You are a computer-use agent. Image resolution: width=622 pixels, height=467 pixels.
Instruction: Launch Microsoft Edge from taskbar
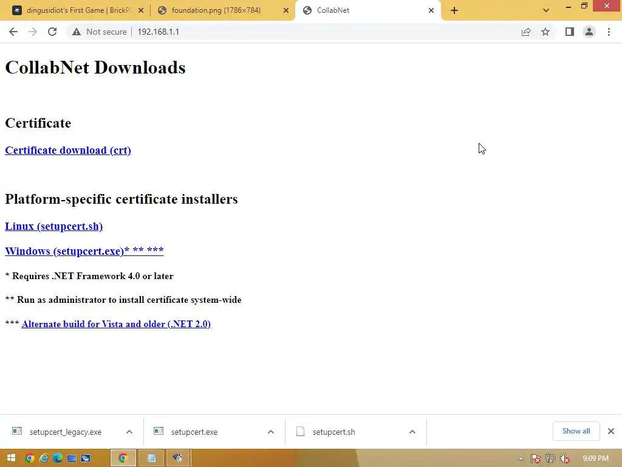point(58,458)
